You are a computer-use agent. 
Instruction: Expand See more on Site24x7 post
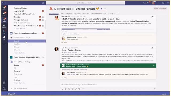tap(64, 31)
